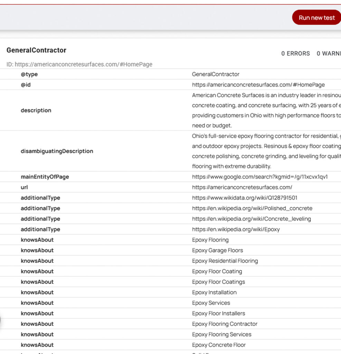Click the Run new test button
This screenshot has width=341, height=354.
click(x=316, y=17)
